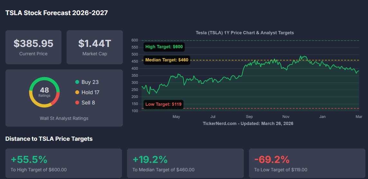The width and height of the screenshot is (368, 179).
Task: Click the Tesla 1Y Price Chart title
Action: point(245,33)
